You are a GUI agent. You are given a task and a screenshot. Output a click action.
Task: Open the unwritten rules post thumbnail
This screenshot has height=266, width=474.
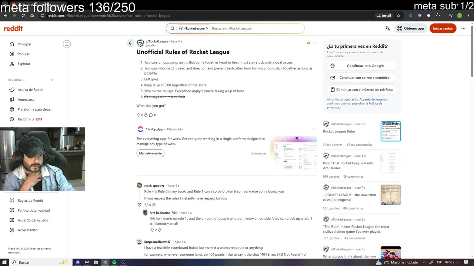[x=391, y=195]
